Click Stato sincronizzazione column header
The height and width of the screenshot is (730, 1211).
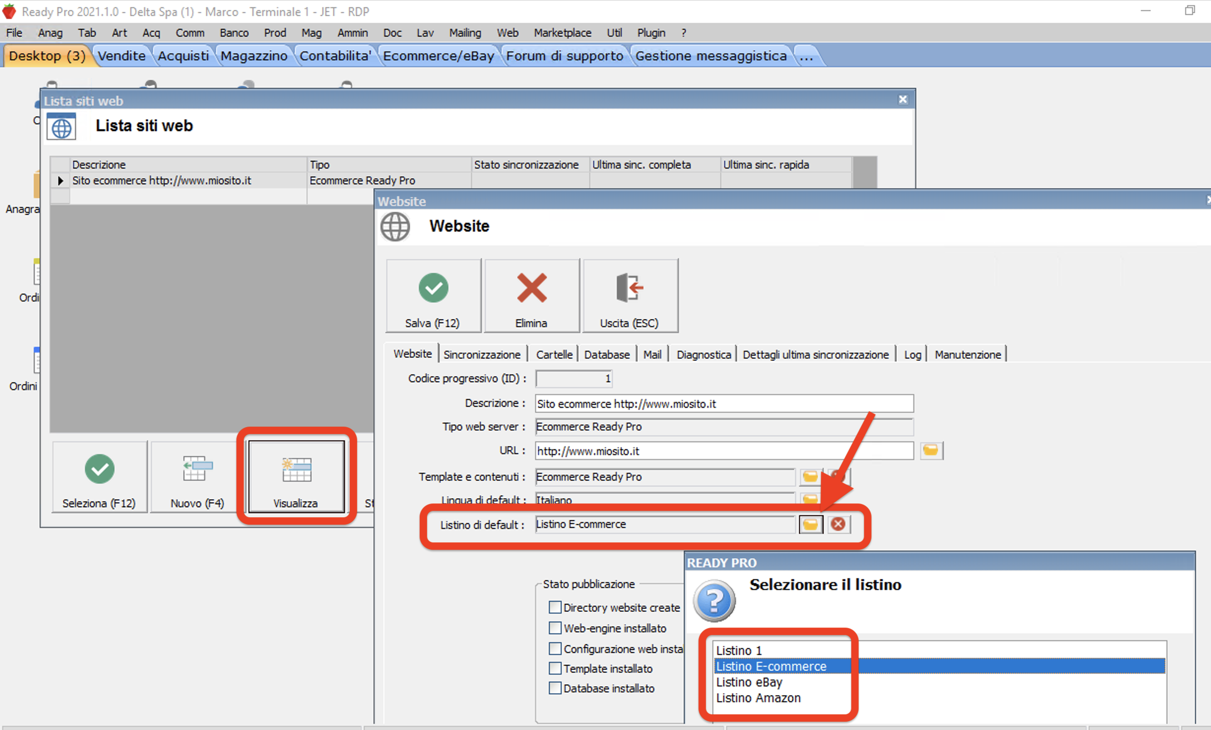tap(530, 165)
